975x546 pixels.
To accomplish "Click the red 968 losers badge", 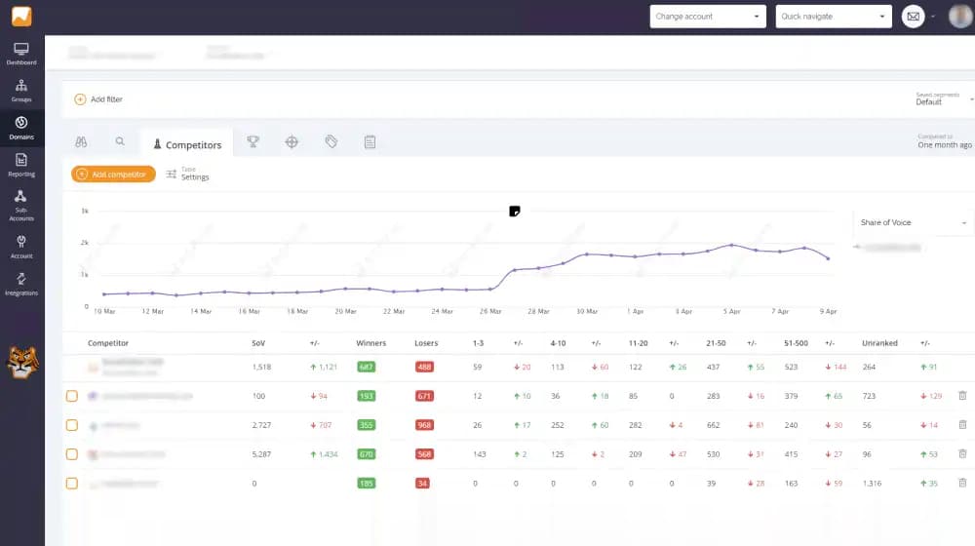I will point(425,425).
